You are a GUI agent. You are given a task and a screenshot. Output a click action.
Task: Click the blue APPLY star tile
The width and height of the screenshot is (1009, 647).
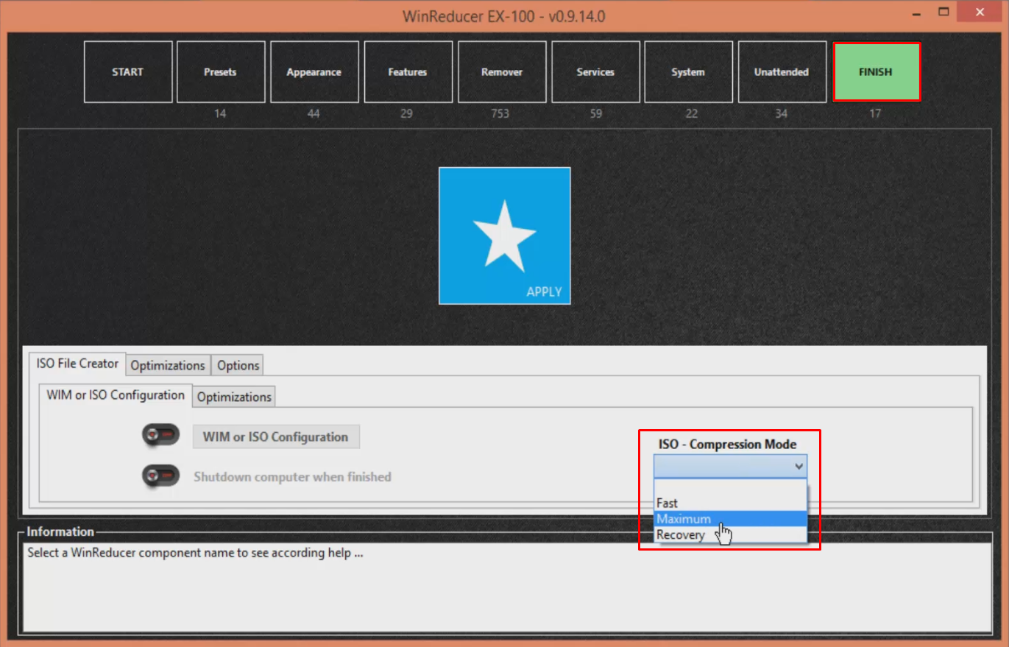tap(504, 236)
